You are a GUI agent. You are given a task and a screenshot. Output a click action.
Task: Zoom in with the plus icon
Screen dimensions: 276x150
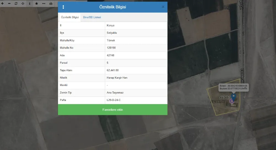coord(2,4)
